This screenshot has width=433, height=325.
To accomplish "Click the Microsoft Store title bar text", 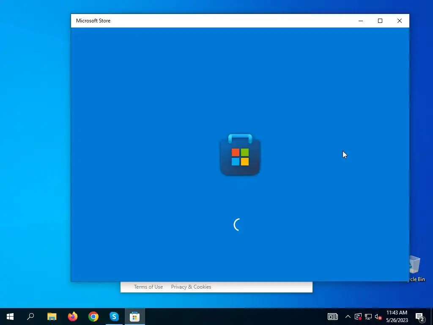I will (x=93, y=21).
